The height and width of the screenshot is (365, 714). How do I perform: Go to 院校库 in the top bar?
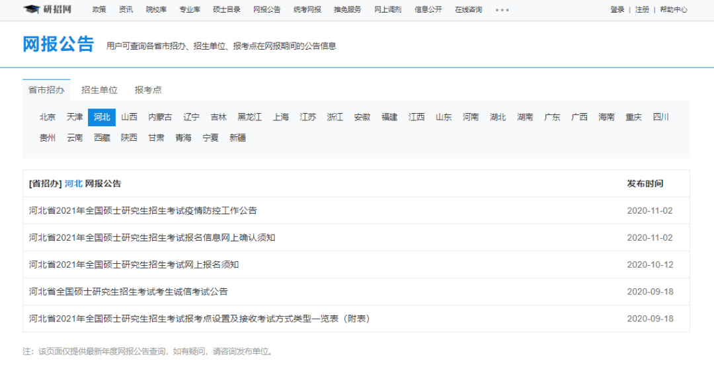[x=157, y=9]
